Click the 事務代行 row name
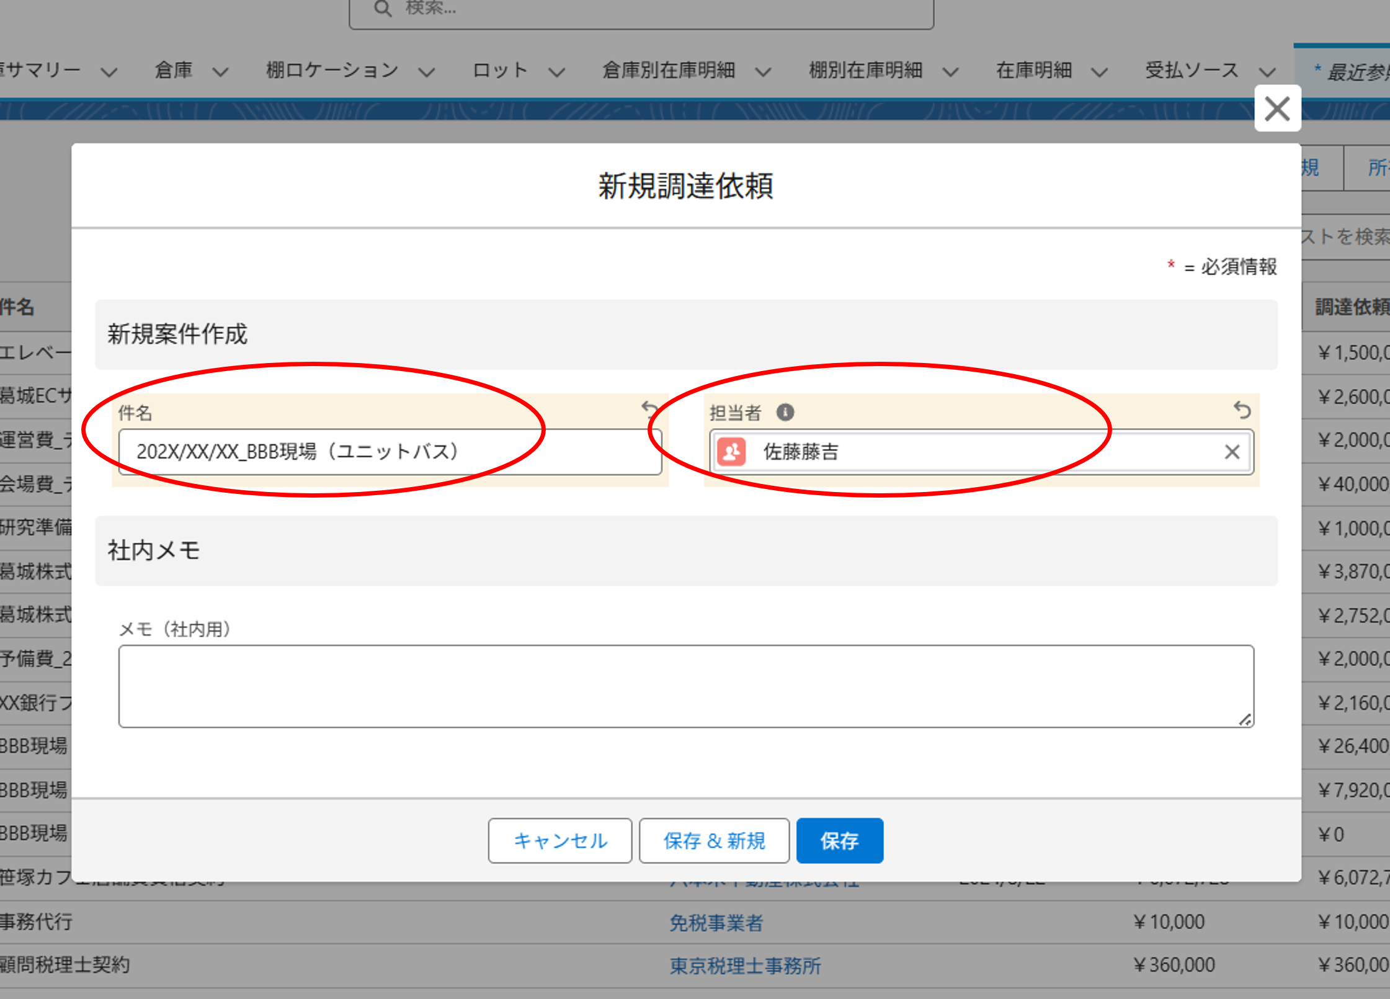1390x999 pixels. click(x=37, y=921)
